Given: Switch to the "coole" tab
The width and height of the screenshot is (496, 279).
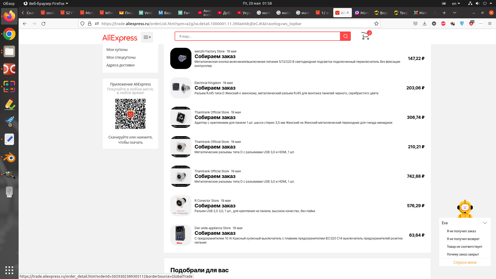Looking at the screenshot, I should point(48,13).
